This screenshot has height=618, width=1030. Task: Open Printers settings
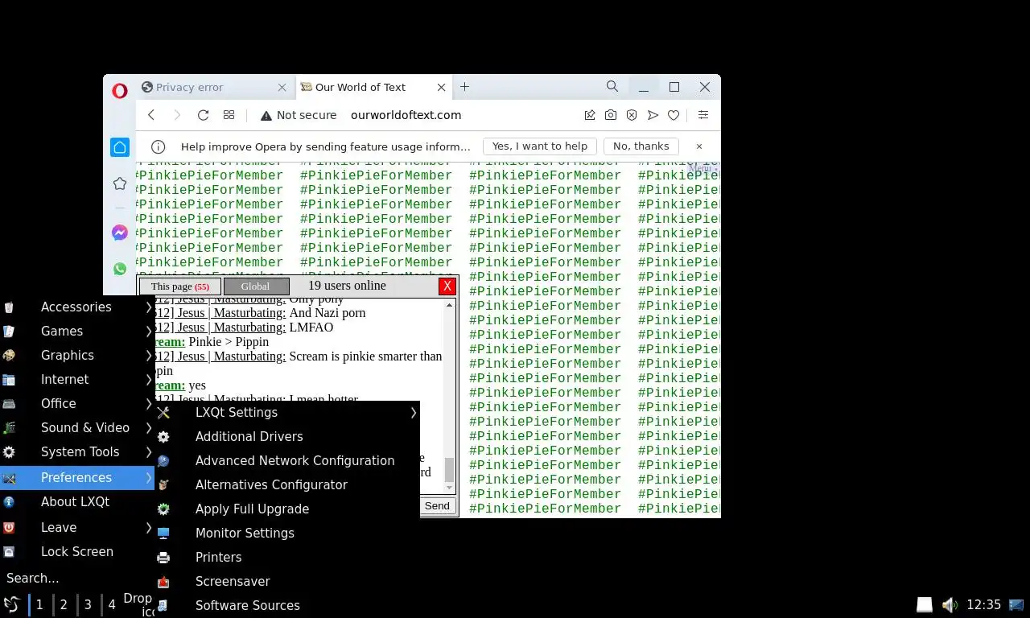coord(287,558)
